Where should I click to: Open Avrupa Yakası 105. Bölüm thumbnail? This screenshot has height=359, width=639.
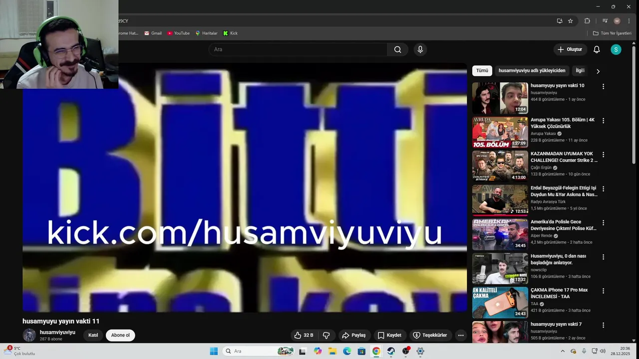(x=500, y=132)
